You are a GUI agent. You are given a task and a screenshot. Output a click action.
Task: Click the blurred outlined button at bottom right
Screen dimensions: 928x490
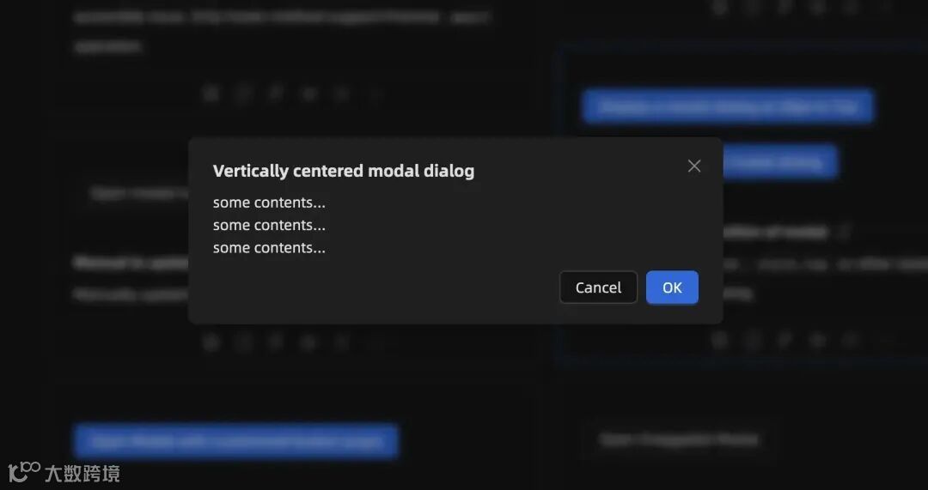[x=679, y=439]
